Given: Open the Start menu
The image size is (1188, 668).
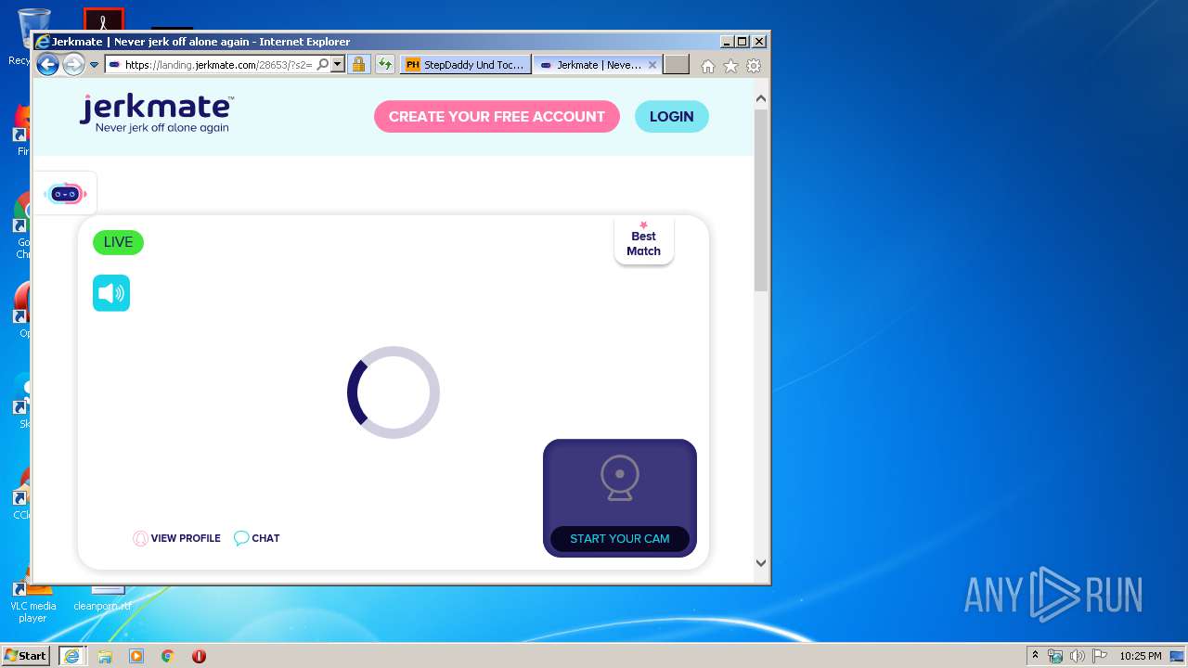Looking at the screenshot, I should click(25, 655).
